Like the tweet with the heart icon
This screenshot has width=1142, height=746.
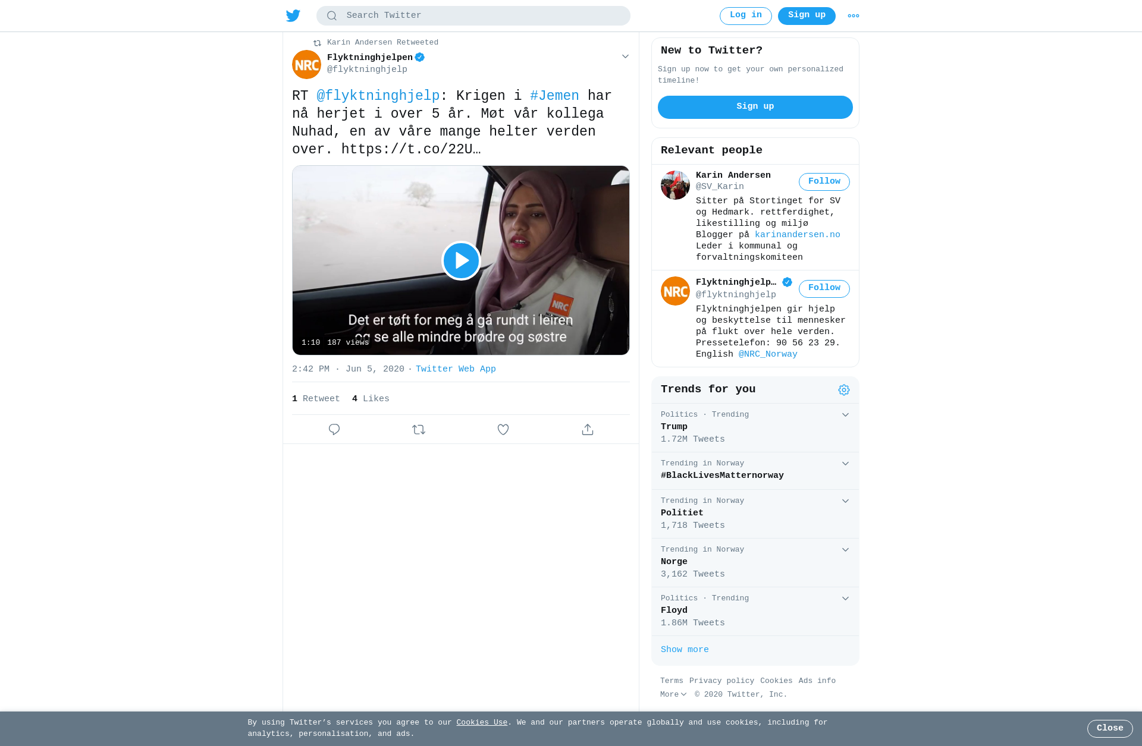[x=503, y=429]
